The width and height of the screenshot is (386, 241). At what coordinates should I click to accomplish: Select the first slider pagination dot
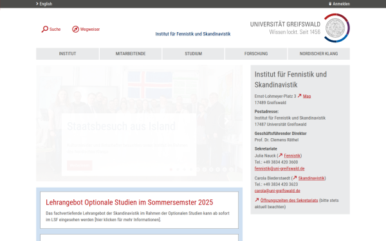(171, 170)
